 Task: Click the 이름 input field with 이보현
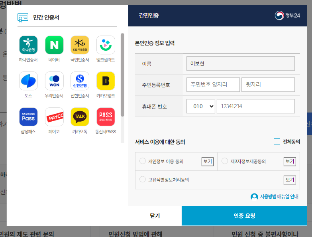[x=240, y=63]
